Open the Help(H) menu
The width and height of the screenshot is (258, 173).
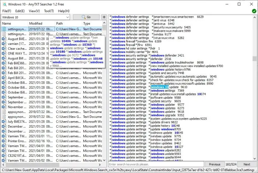[x=64, y=11]
